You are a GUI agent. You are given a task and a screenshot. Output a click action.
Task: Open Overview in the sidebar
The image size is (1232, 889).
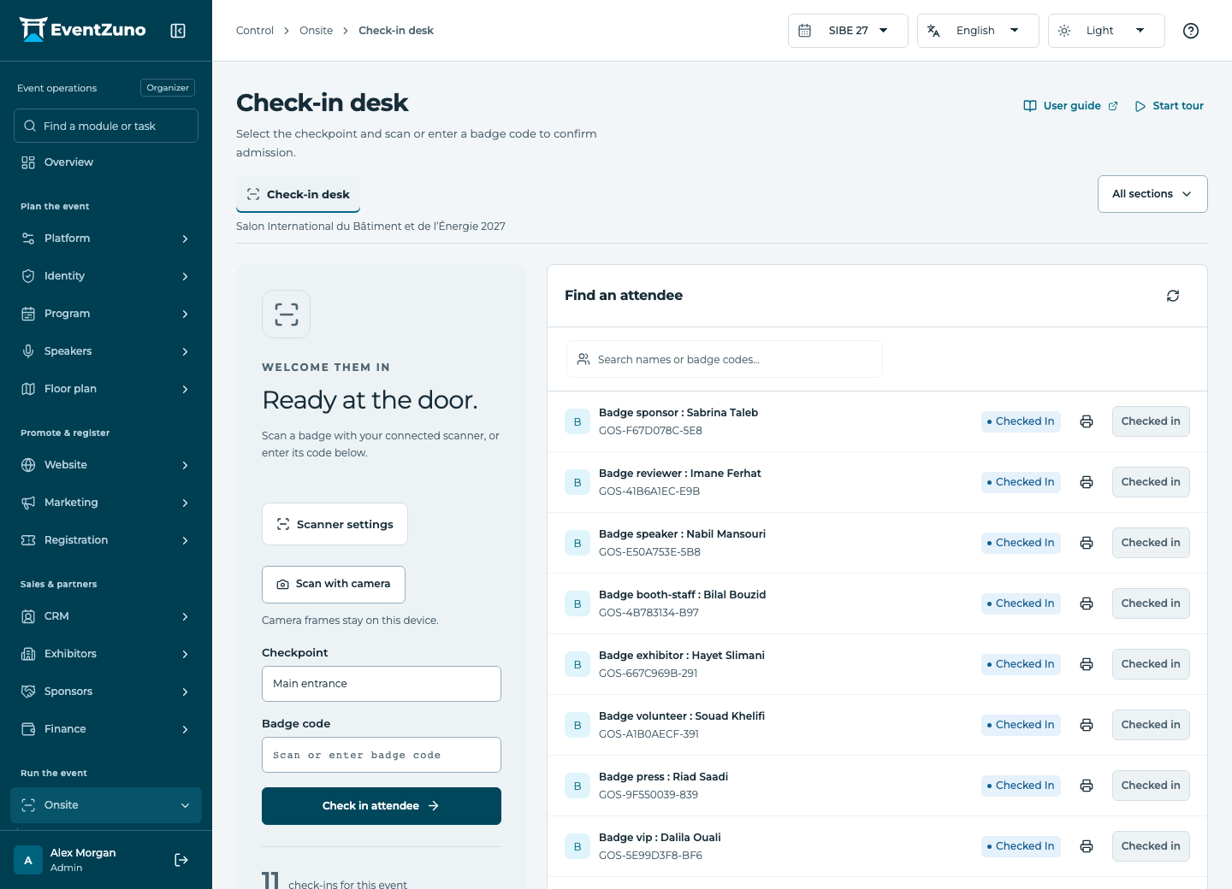106,162
